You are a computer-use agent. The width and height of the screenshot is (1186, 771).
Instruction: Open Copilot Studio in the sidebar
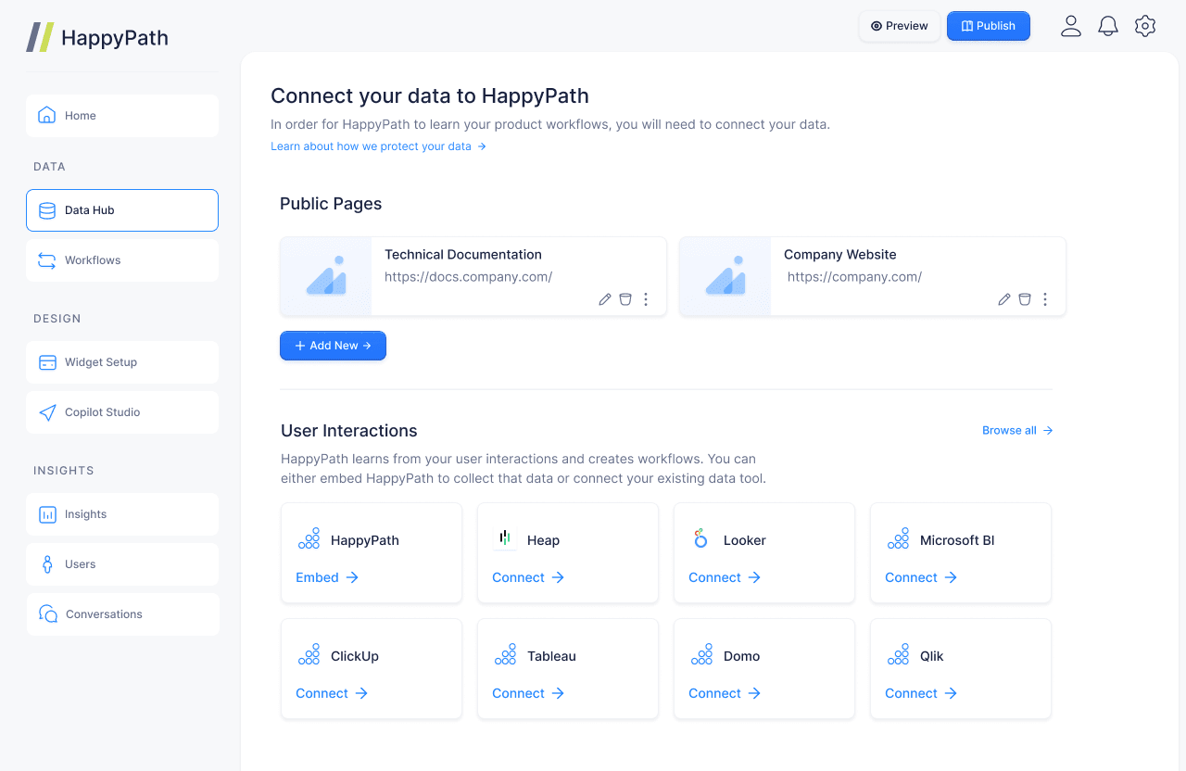pos(122,412)
